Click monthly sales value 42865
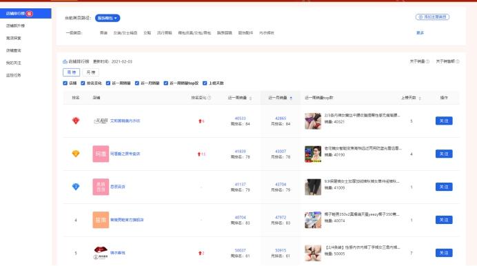477x266 pixels. click(x=281, y=119)
